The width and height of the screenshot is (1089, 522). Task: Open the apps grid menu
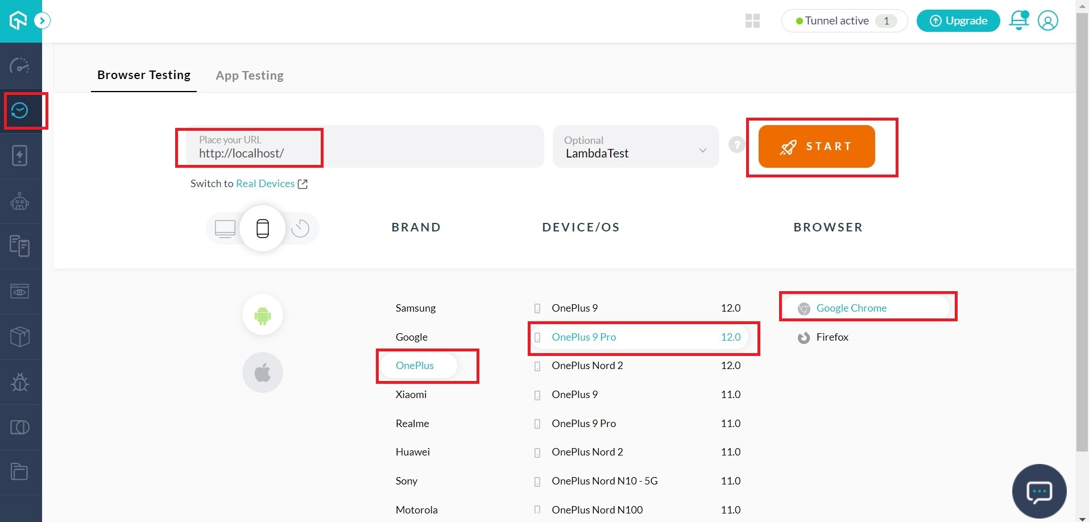[752, 20]
